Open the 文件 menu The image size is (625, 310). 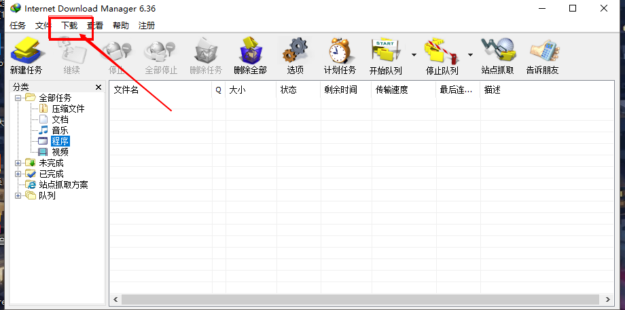tap(43, 26)
